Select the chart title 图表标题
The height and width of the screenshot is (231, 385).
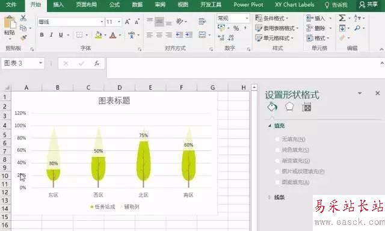tap(114, 100)
